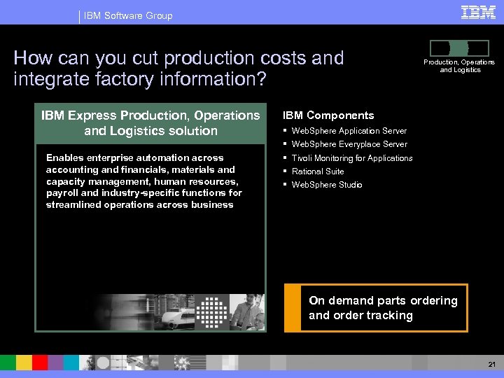Image resolution: width=504 pixels, height=378 pixels.
Task: Select the IBM Express Production solution heading
Action: pyautogui.click(x=150, y=123)
